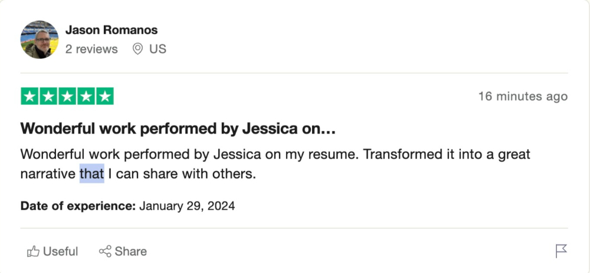
Task: Mark review as Useful
Action: (53, 251)
